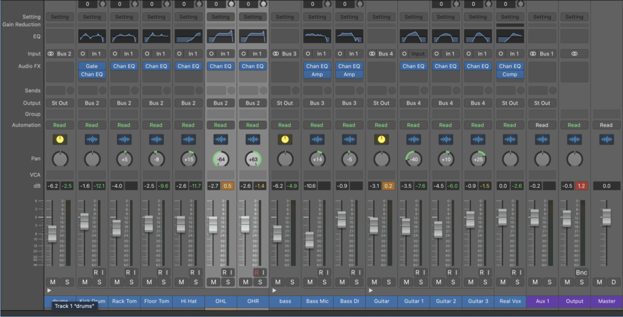Open the Bus 4 input menu on Guitar
Viewport: 623px width, 317px height.
385,53
